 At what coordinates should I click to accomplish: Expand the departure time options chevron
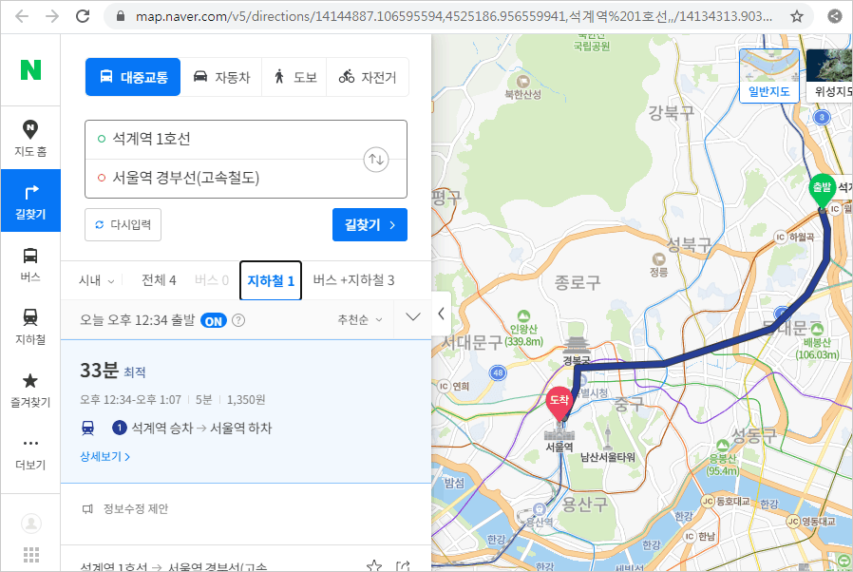[413, 316]
